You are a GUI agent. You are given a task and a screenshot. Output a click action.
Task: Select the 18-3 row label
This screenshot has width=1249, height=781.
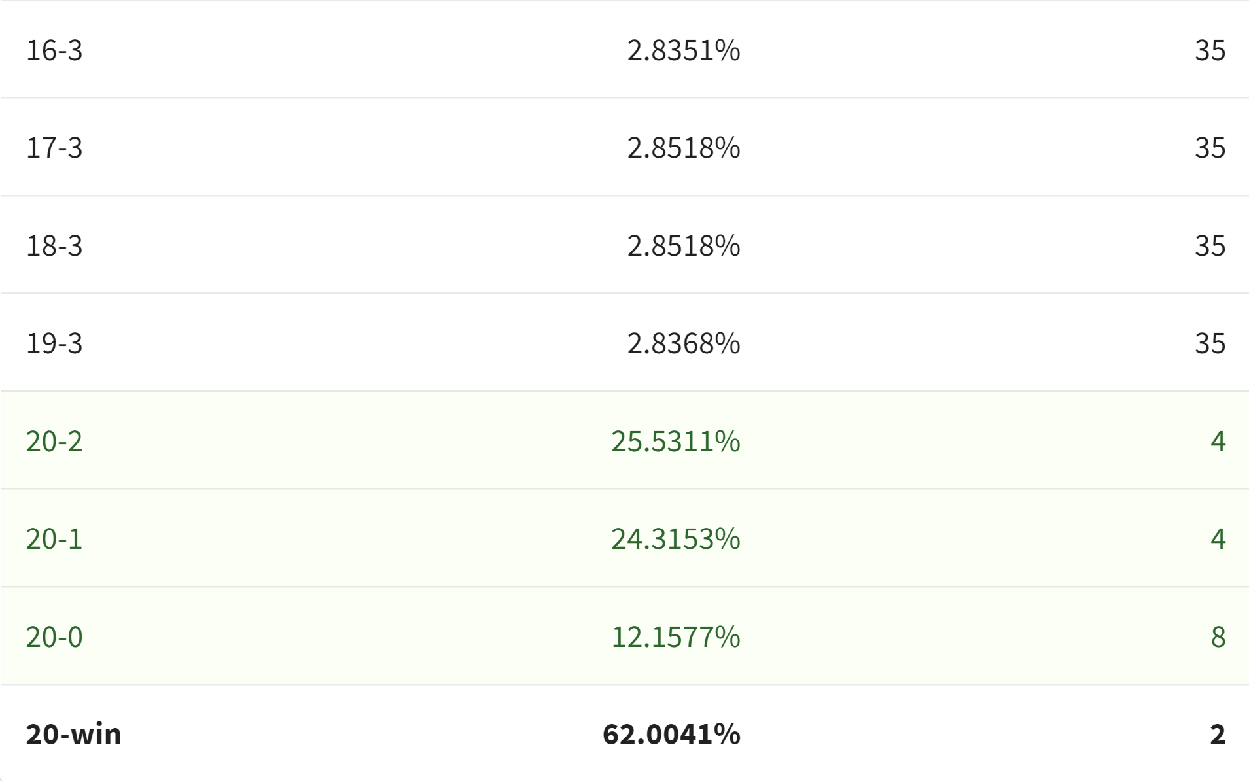click(54, 246)
